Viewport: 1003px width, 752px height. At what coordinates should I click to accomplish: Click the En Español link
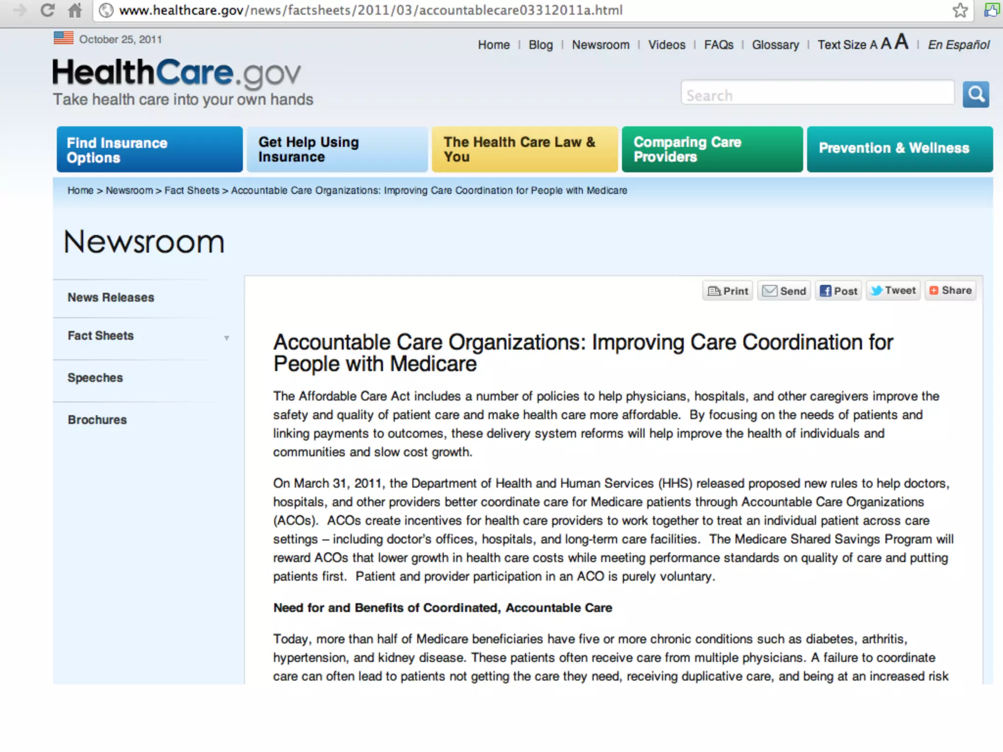(x=958, y=45)
